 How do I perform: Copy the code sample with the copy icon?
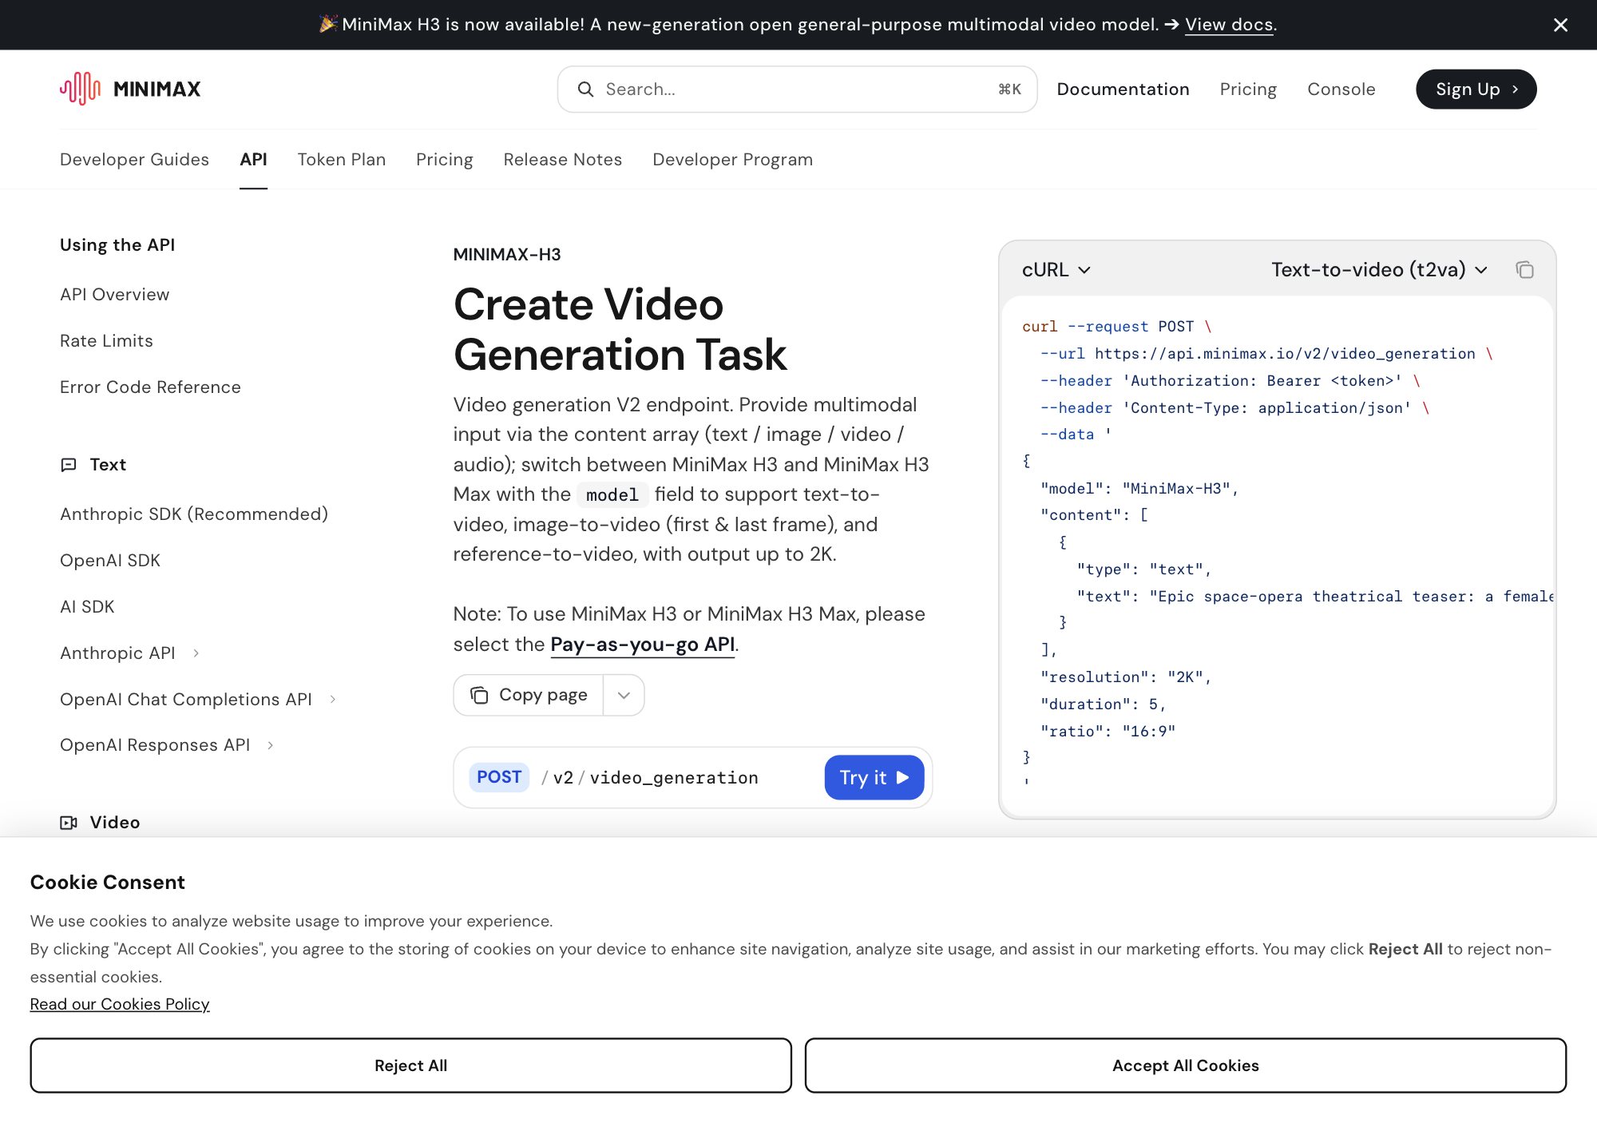pos(1524,270)
